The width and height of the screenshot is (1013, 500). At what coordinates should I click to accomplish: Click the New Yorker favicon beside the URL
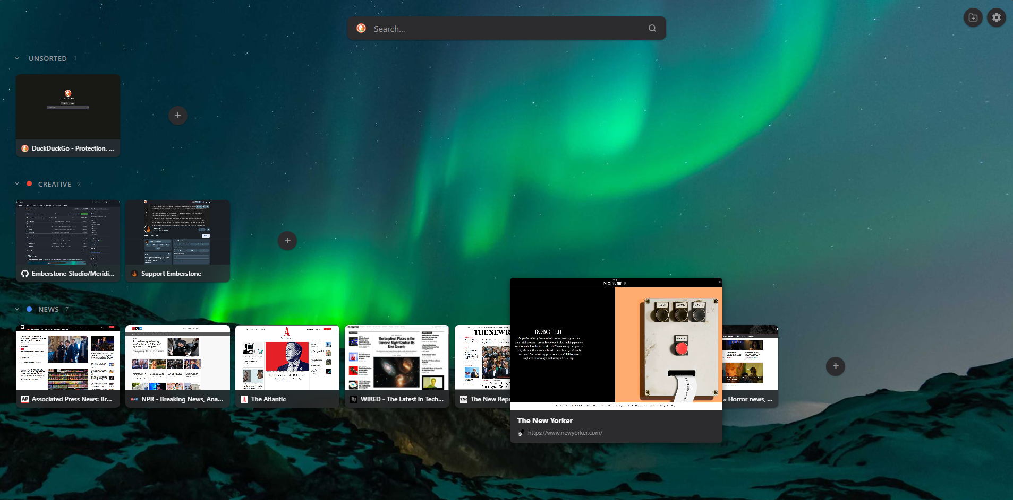[x=521, y=433]
